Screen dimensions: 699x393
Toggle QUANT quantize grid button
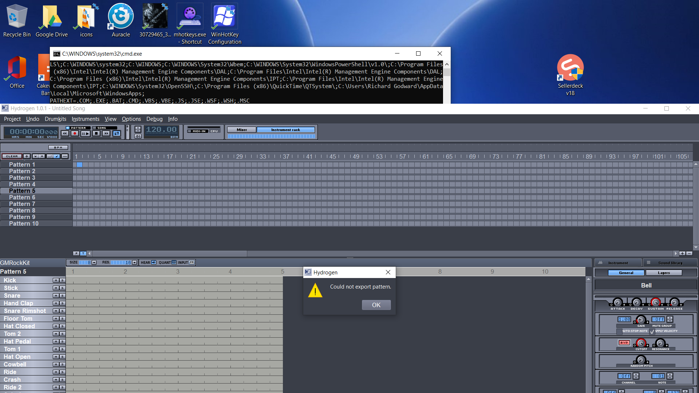tap(174, 262)
